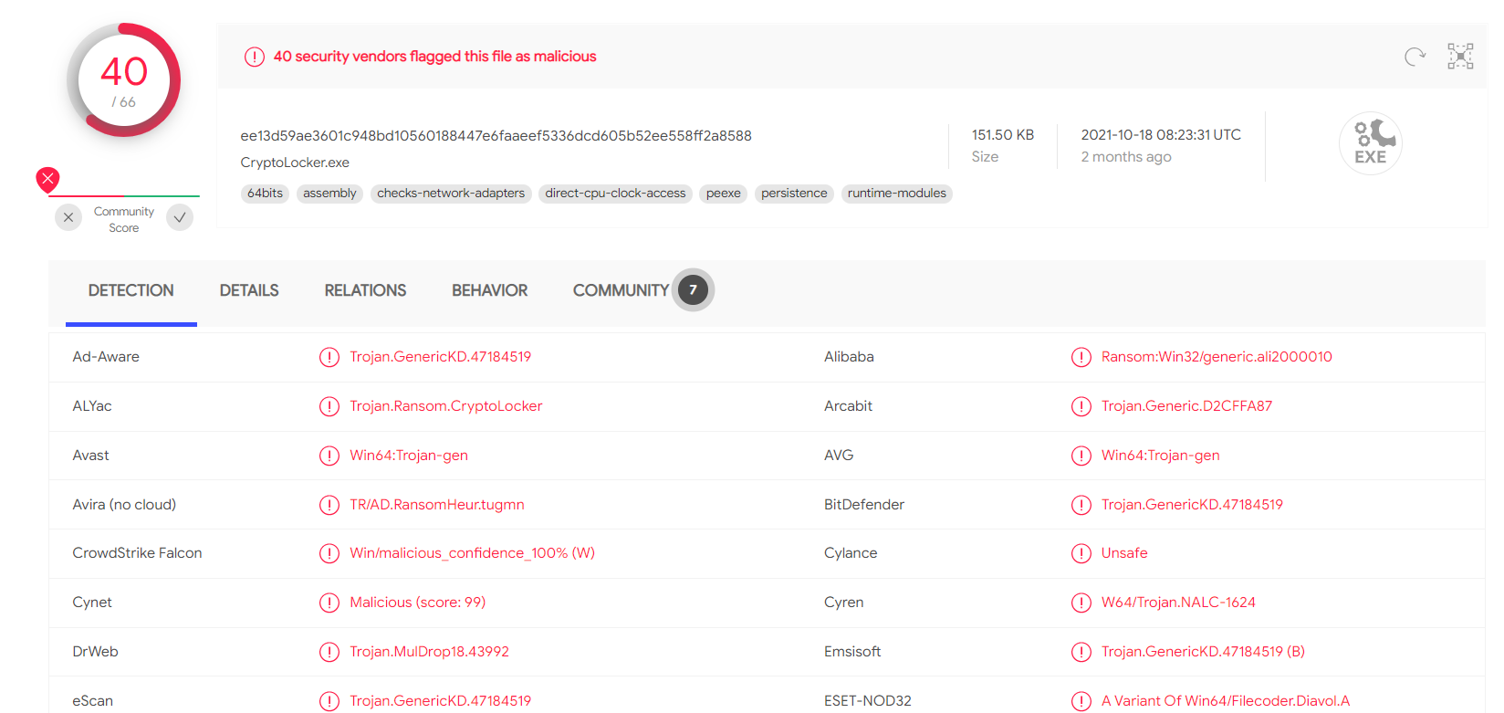Click the 64bits tag
The image size is (1504, 713).
tap(265, 194)
